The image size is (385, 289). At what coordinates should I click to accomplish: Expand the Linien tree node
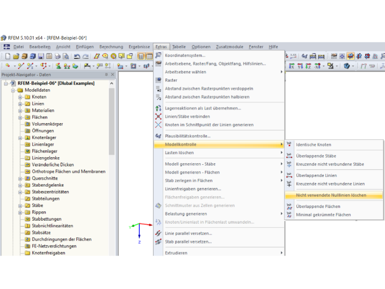pyautogui.click(x=20, y=104)
